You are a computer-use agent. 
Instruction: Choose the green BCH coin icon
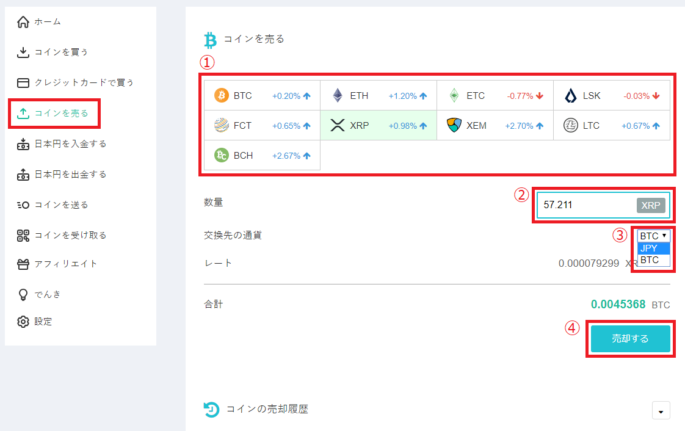222,155
